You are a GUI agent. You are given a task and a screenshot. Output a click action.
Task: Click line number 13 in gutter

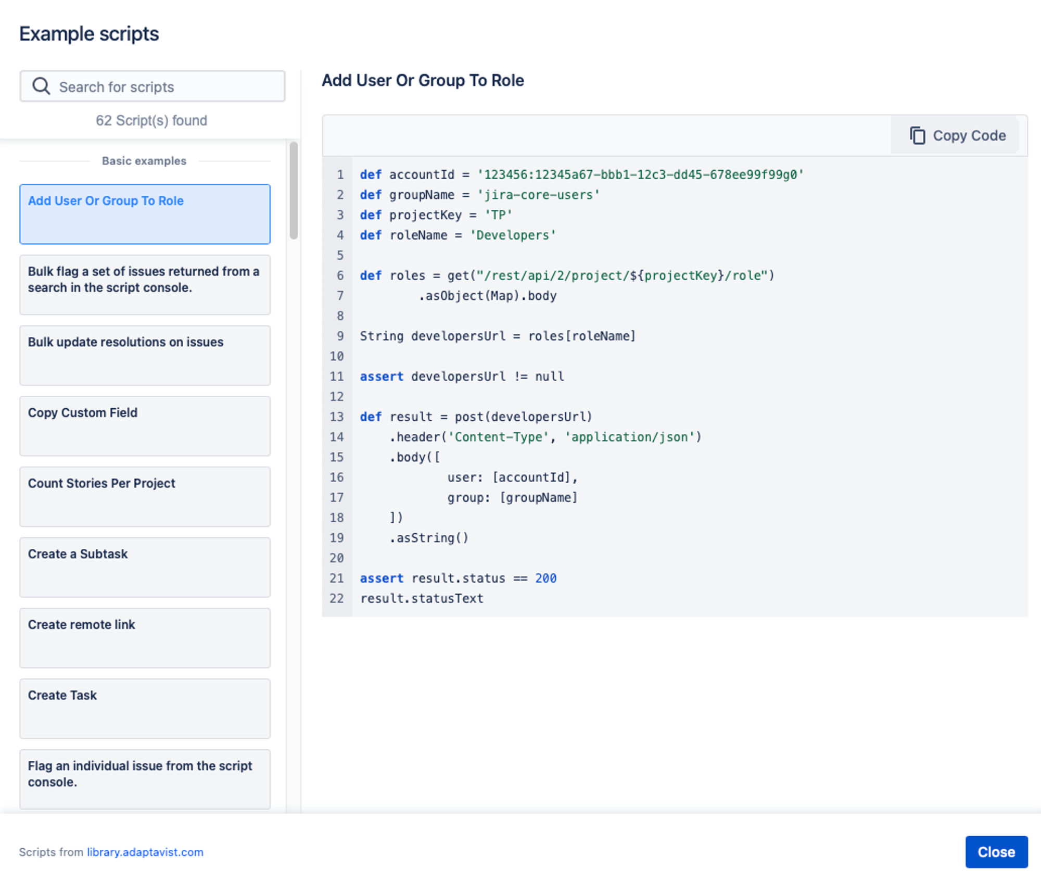pyautogui.click(x=337, y=417)
